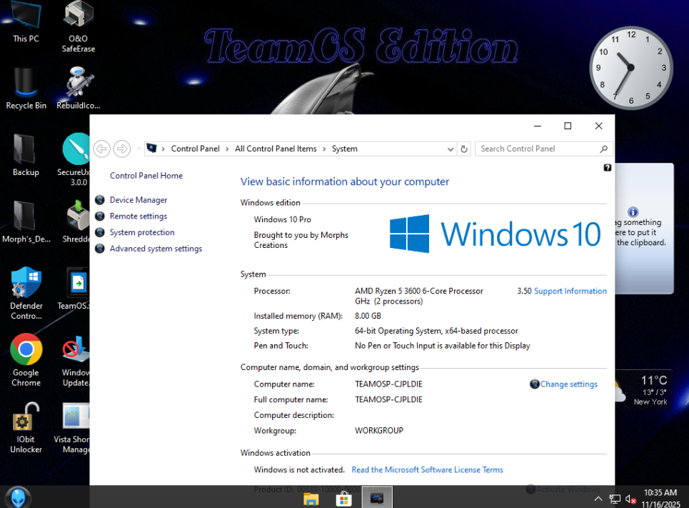Open File Explorer from the taskbar
Image resolution: width=689 pixels, height=508 pixels.
coord(311,498)
